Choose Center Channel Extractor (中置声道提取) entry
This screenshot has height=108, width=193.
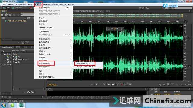(x=84, y=64)
